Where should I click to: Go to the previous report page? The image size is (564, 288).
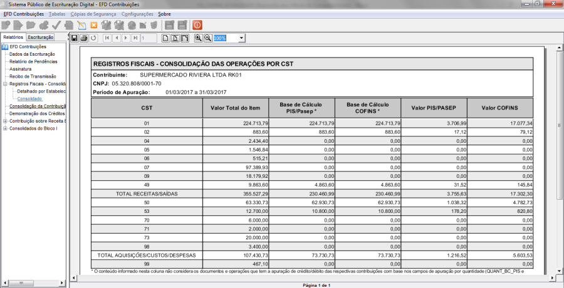point(117,38)
